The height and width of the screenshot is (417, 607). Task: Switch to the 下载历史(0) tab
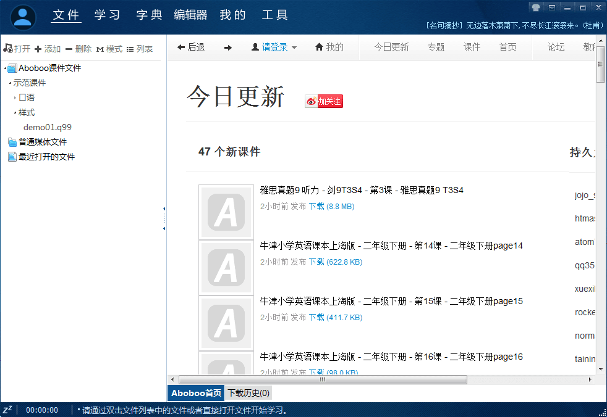coord(248,393)
